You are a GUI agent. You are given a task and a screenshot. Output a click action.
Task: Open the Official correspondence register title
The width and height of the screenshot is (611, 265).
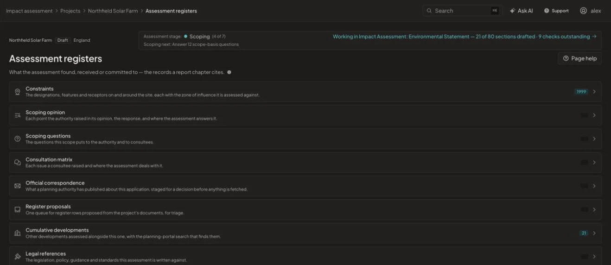55,183
